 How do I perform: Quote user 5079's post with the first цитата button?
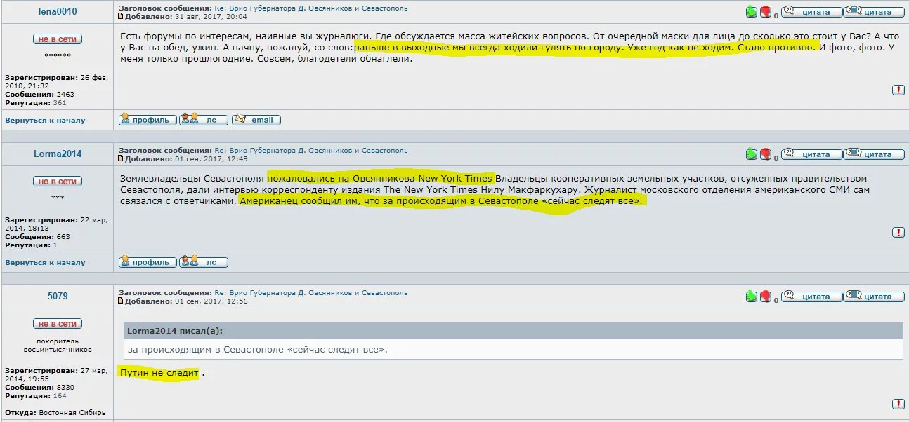point(811,297)
